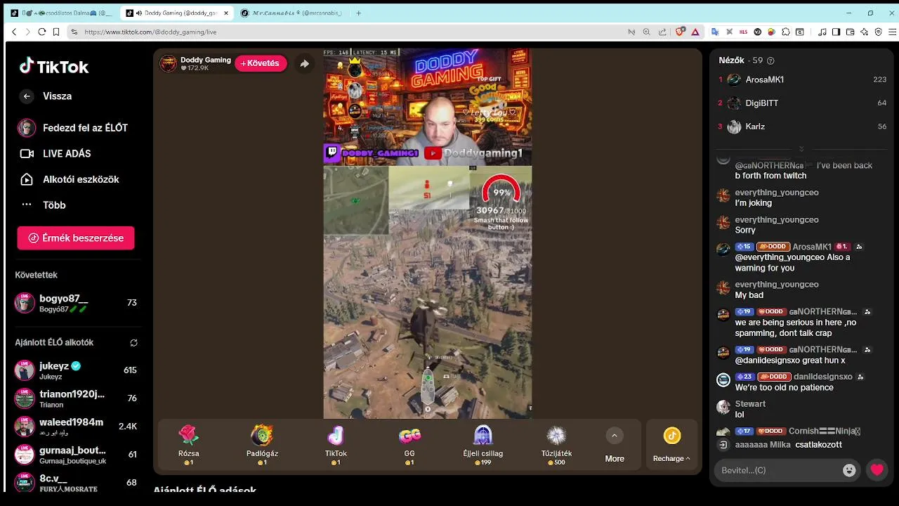This screenshot has width=899, height=506.
Task: Open zoom magnifier icon in address bar
Action: point(647,32)
